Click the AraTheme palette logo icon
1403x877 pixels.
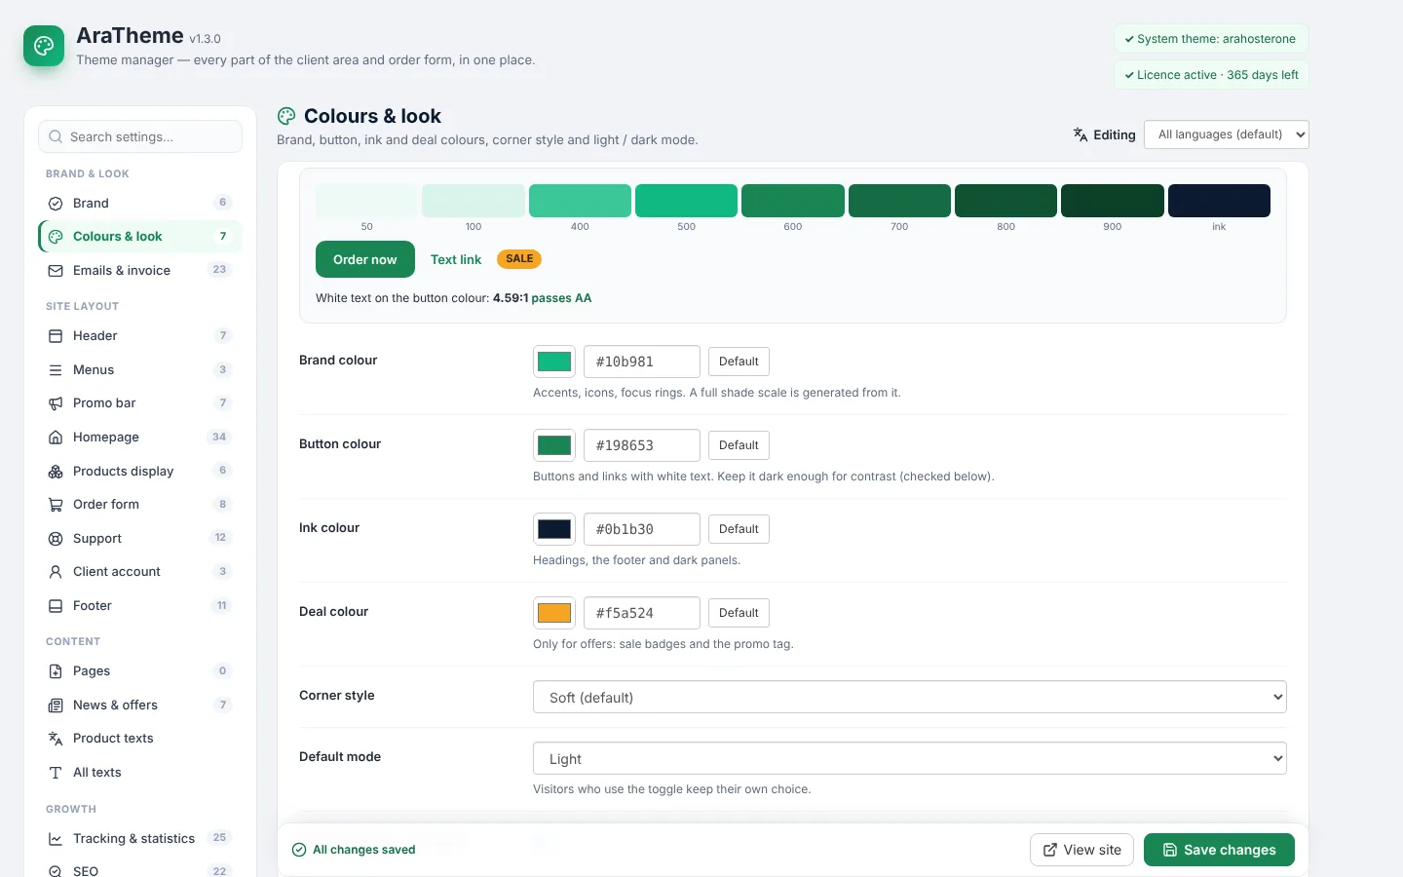click(x=44, y=46)
